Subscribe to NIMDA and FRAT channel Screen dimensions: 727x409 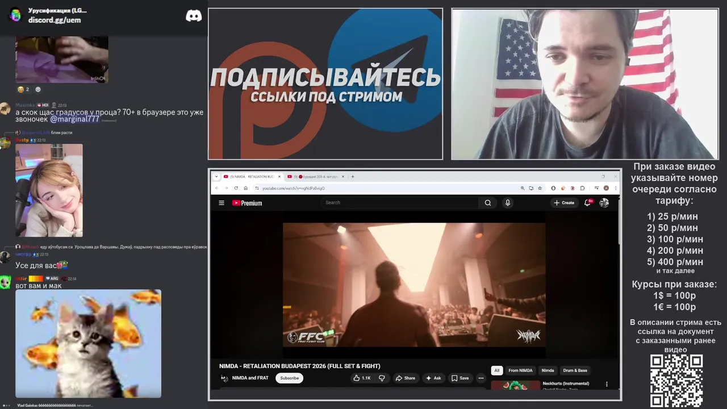(x=290, y=378)
